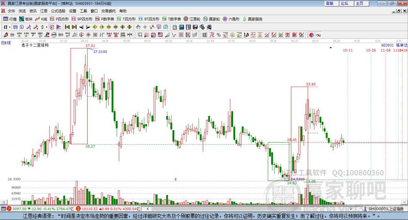Click the 33.50 high price label
Screen dimensions: 408x220
311,84
